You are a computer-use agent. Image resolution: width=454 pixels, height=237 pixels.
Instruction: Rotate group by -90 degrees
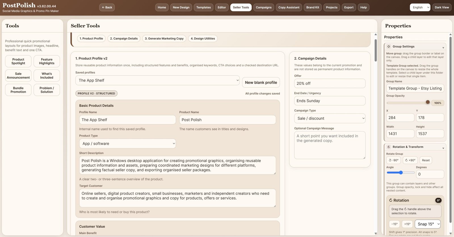394,160
